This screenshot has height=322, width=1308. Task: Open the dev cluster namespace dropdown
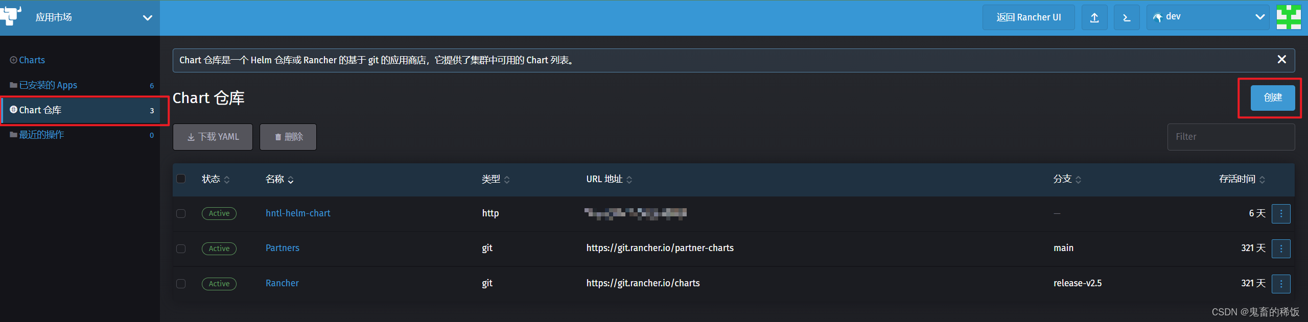pos(1208,17)
